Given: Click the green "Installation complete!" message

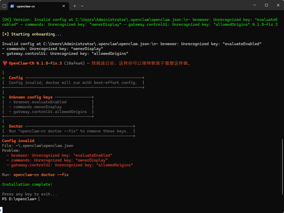Looking at the screenshot, I should (27, 184).
